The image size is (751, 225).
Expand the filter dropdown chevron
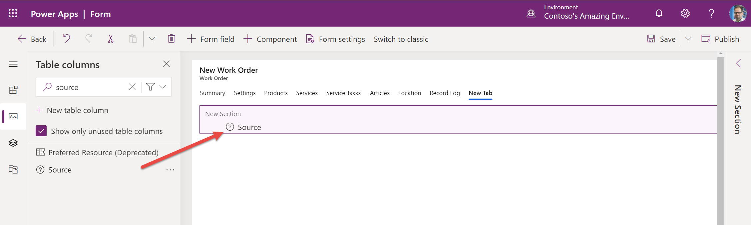coord(163,87)
